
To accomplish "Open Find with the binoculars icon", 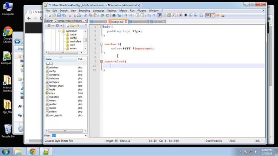I will coord(114,16).
